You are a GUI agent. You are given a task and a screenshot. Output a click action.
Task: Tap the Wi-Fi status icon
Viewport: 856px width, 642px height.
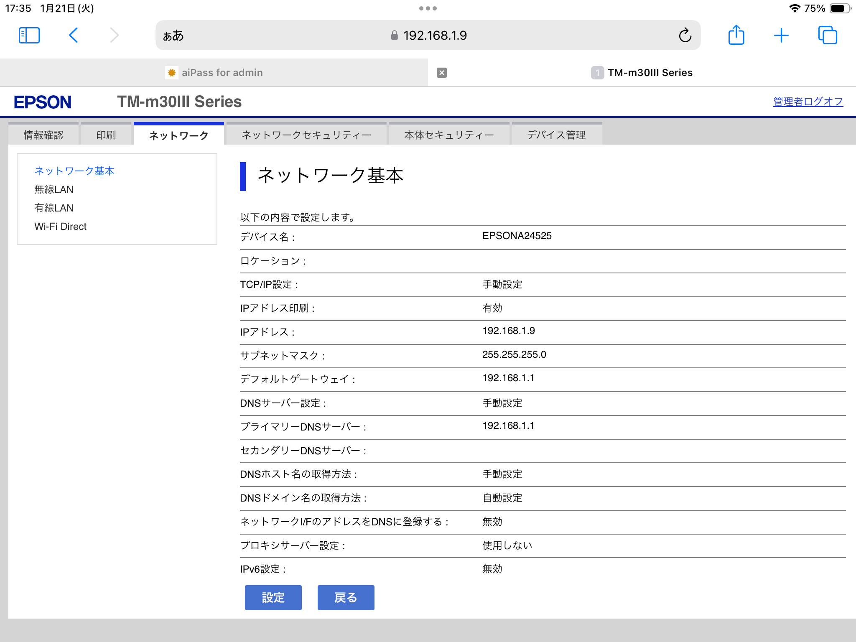pos(794,8)
